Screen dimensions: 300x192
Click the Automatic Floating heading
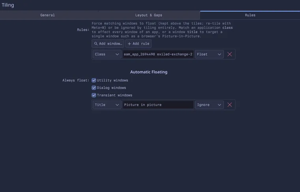pos(149,72)
